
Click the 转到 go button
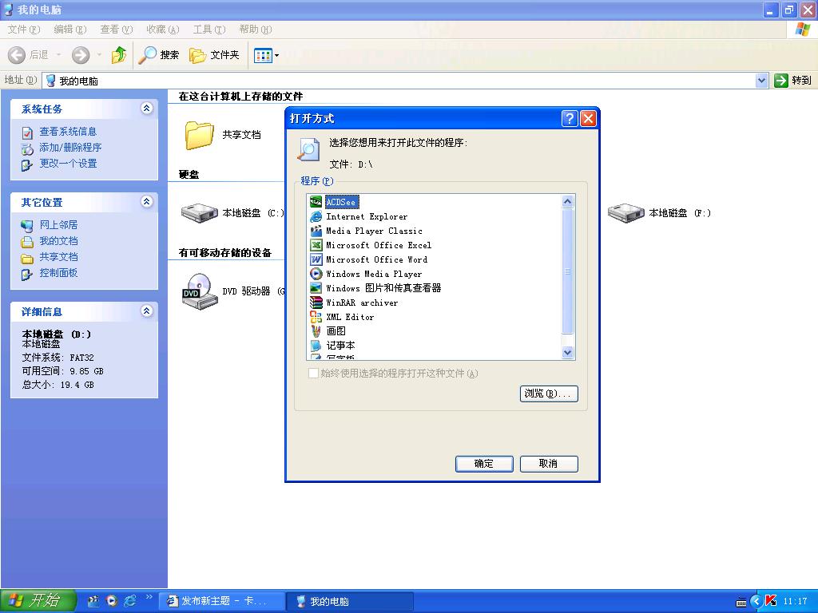tap(793, 81)
